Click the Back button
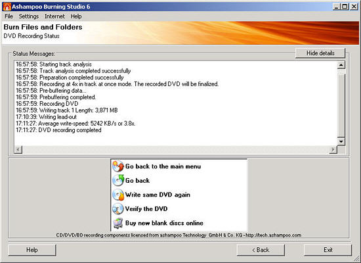Screen dimensions: 361x263 261,250
